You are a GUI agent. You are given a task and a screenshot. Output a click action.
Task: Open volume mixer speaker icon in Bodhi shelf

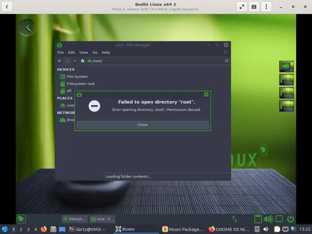point(268,219)
